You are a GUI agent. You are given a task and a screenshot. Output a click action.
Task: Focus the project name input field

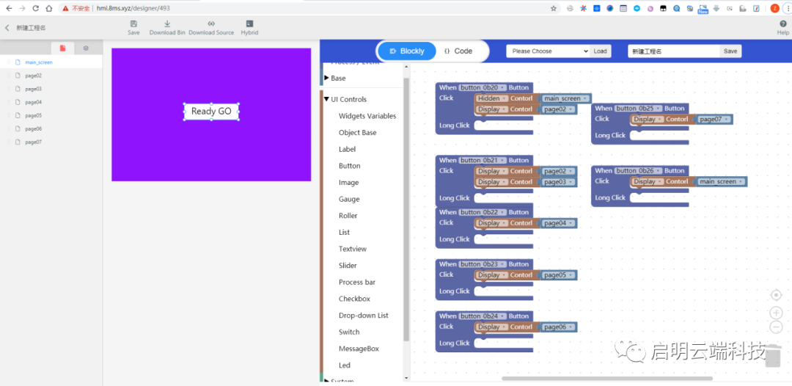[674, 51]
